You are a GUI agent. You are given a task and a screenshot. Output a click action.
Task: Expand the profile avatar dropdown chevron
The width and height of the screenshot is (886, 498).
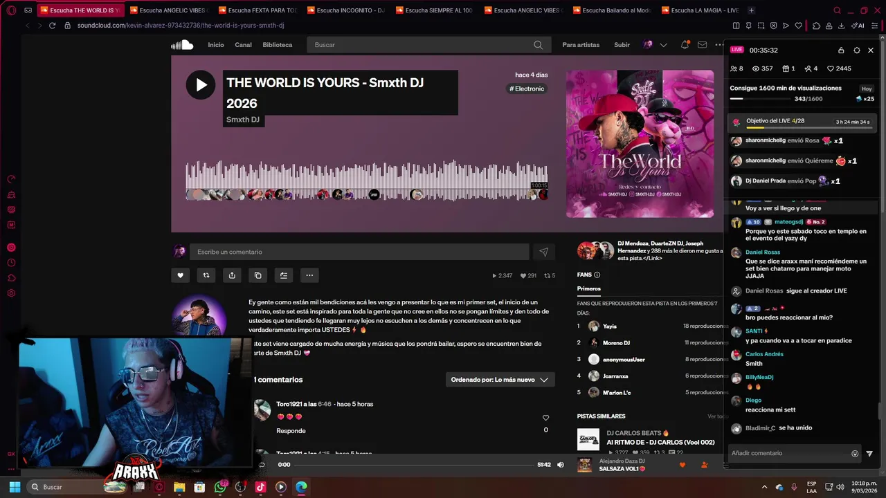click(x=663, y=45)
